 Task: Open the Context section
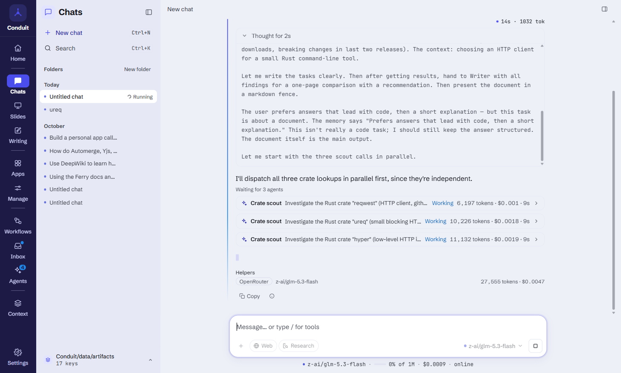point(18,308)
